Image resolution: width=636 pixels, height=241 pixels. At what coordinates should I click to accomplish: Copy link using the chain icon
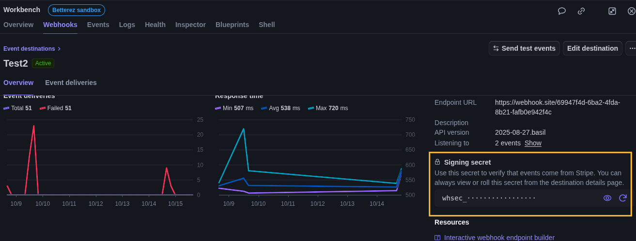click(x=581, y=11)
